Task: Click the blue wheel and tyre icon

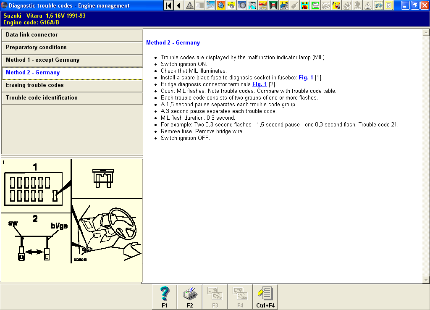Action: tap(241, 5)
